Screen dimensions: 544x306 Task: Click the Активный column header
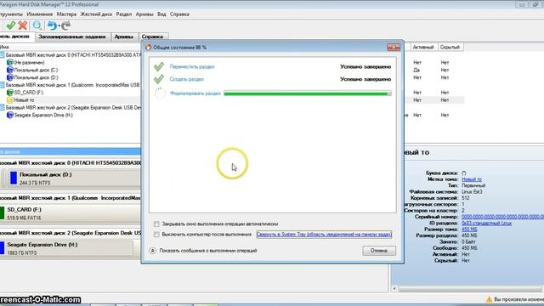[423, 48]
